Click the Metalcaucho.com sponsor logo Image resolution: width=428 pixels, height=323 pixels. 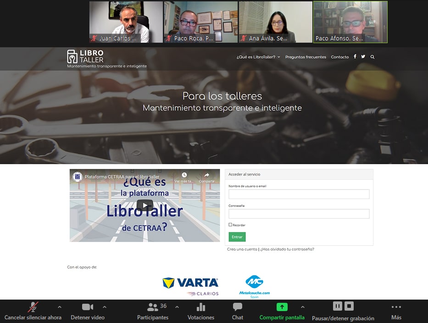click(x=255, y=286)
